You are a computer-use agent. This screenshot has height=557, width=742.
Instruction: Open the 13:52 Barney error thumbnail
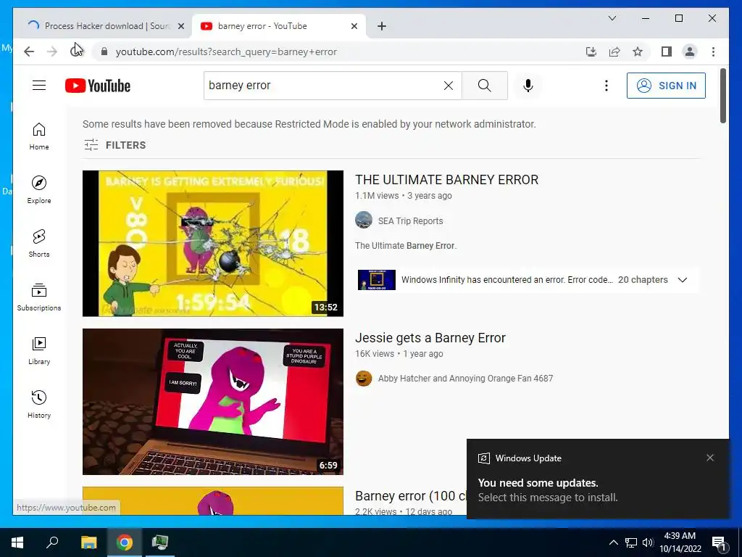(x=213, y=244)
